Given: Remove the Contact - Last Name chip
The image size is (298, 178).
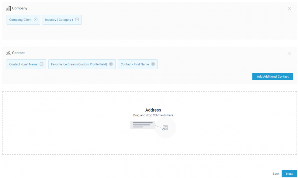Looking at the screenshot, I should coord(42,64).
